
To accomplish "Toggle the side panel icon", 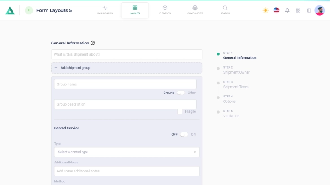I will coord(309,10).
